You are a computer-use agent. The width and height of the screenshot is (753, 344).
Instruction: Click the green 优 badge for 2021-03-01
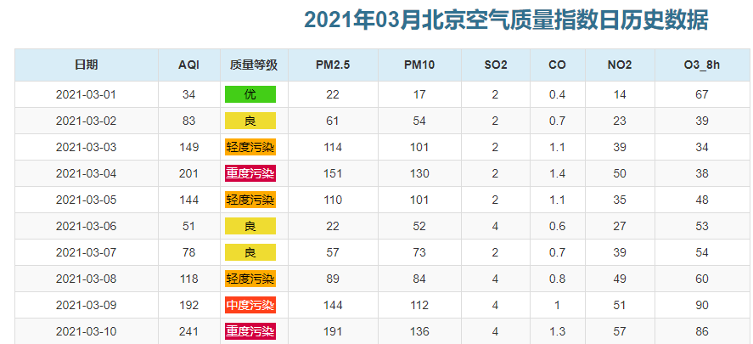point(250,94)
